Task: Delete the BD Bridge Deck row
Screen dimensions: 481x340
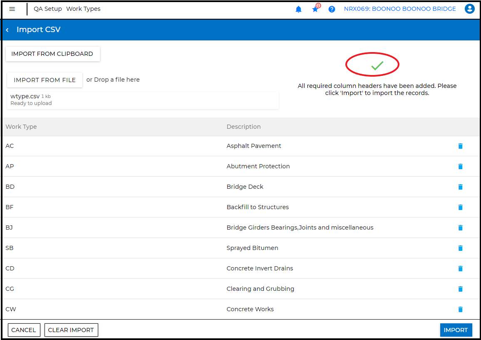Action: point(460,187)
